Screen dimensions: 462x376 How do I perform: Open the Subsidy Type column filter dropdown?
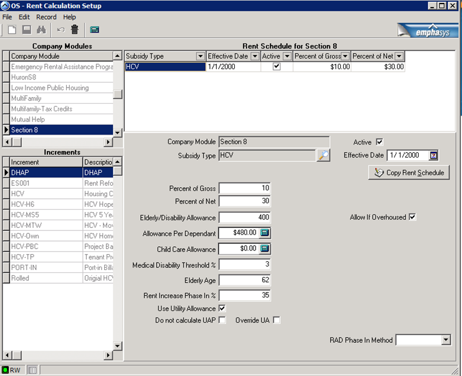click(x=199, y=56)
